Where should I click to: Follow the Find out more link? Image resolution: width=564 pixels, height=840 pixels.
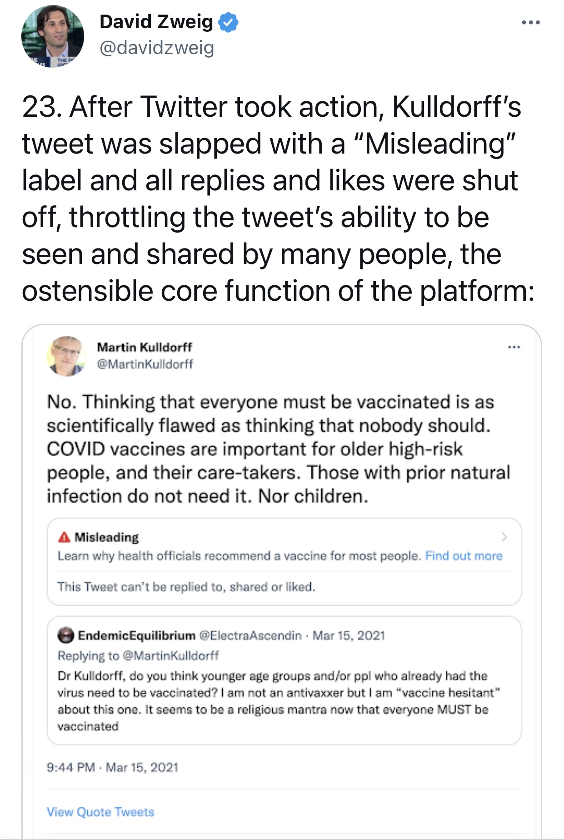pyautogui.click(x=464, y=556)
